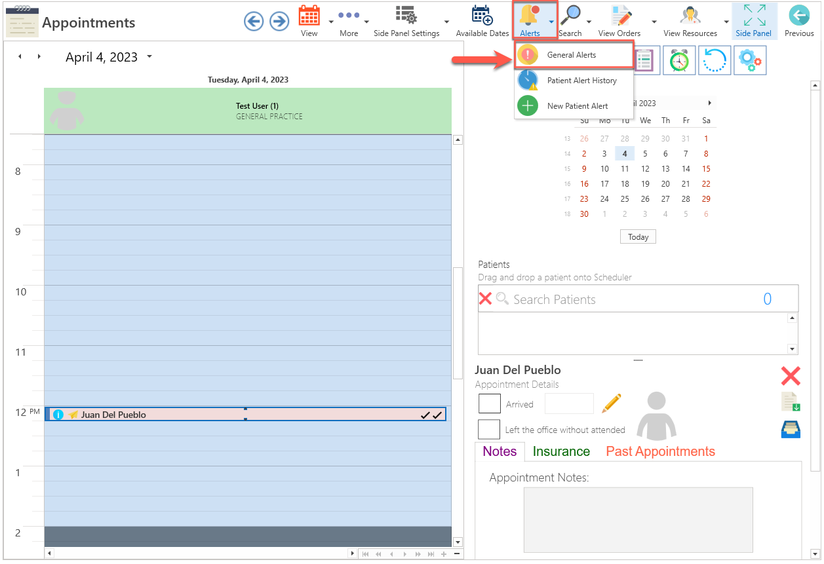Click inside the Search Patients field
The height and width of the screenshot is (564, 824).
590,299
